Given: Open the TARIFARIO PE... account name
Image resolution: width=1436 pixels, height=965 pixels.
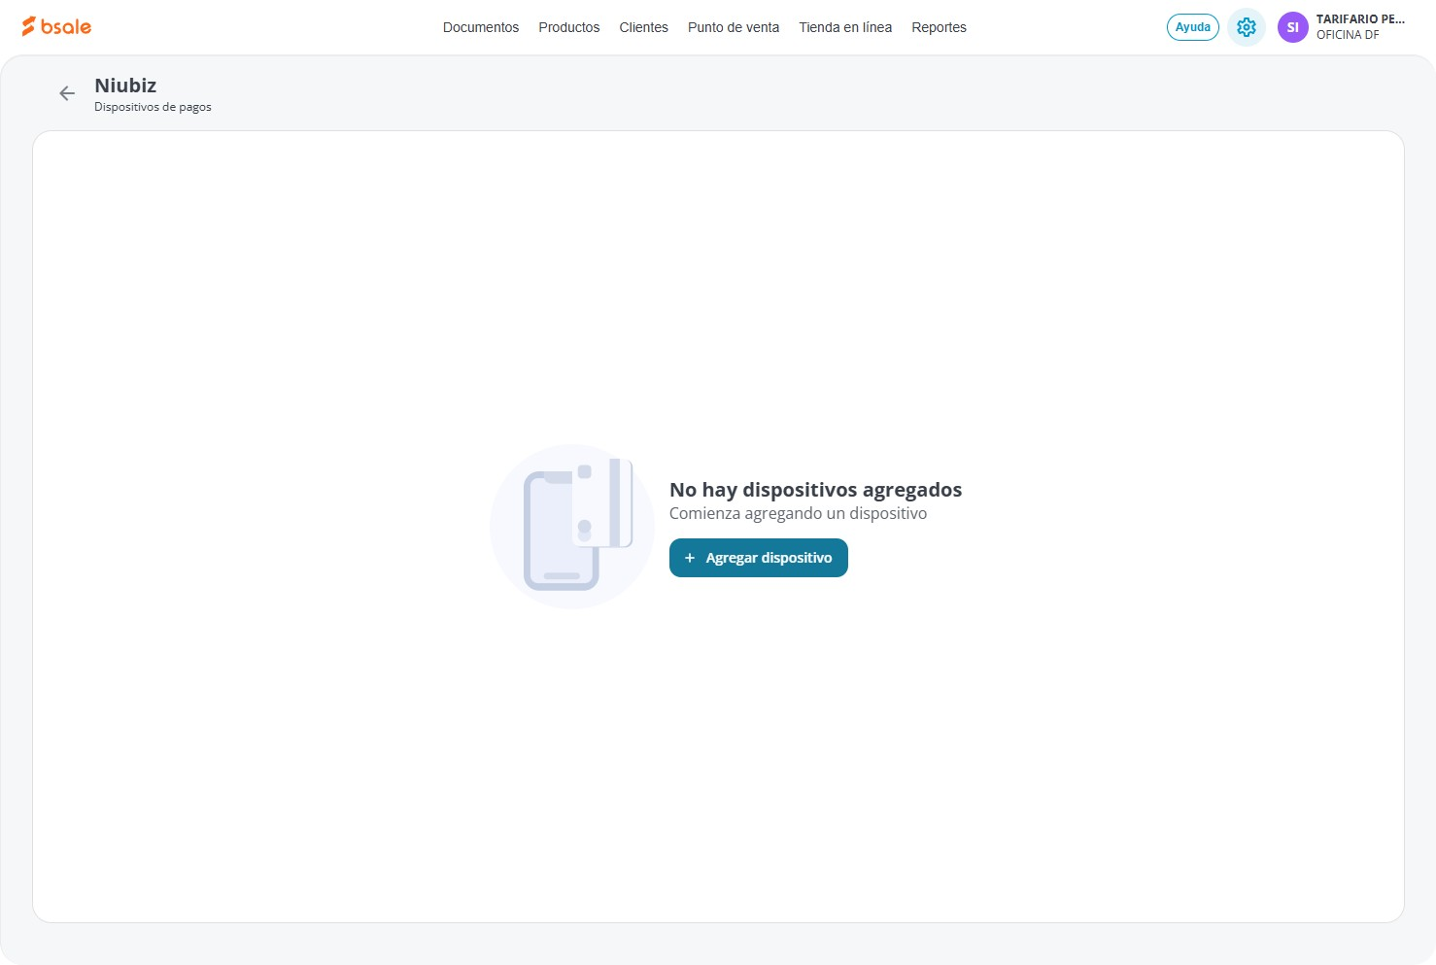Looking at the screenshot, I should 1360,19.
